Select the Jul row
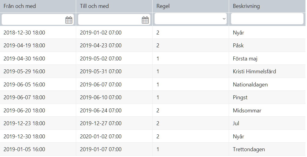Screen dimensions: 307x157 [153, 123]
